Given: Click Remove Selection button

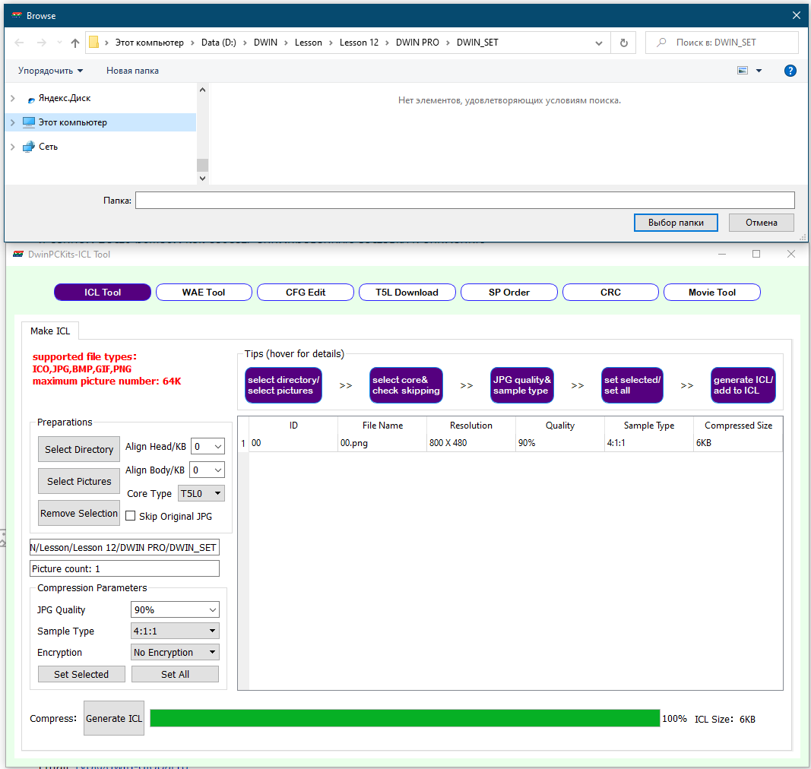Looking at the screenshot, I should click(79, 513).
